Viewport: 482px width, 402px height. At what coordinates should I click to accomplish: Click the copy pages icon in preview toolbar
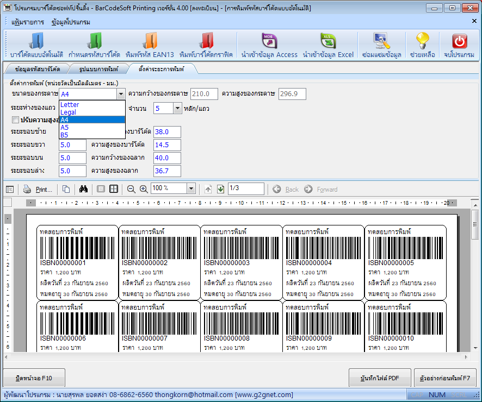click(x=66, y=189)
